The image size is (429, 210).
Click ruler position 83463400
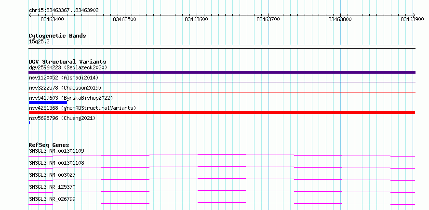(x=53, y=19)
